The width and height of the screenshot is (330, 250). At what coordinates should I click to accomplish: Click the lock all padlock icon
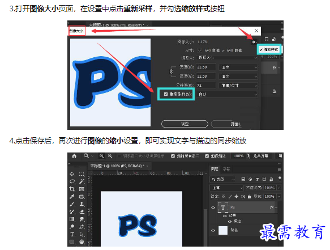(249, 197)
